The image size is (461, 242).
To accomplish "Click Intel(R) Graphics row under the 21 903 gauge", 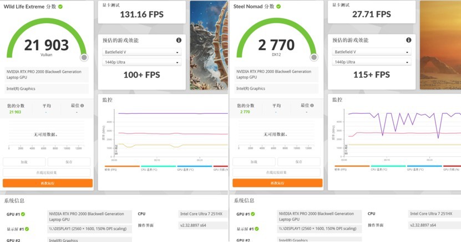I will [47, 89].
